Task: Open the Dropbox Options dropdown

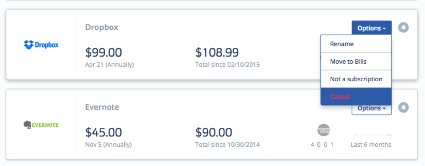Action: click(x=372, y=28)
